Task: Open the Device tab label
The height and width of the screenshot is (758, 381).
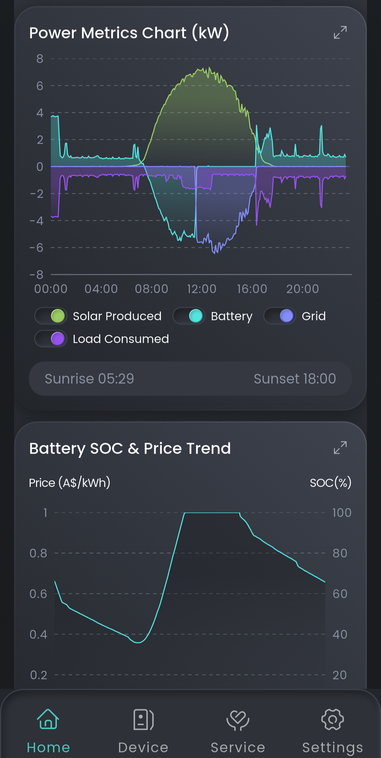Action: coord(143,748)
